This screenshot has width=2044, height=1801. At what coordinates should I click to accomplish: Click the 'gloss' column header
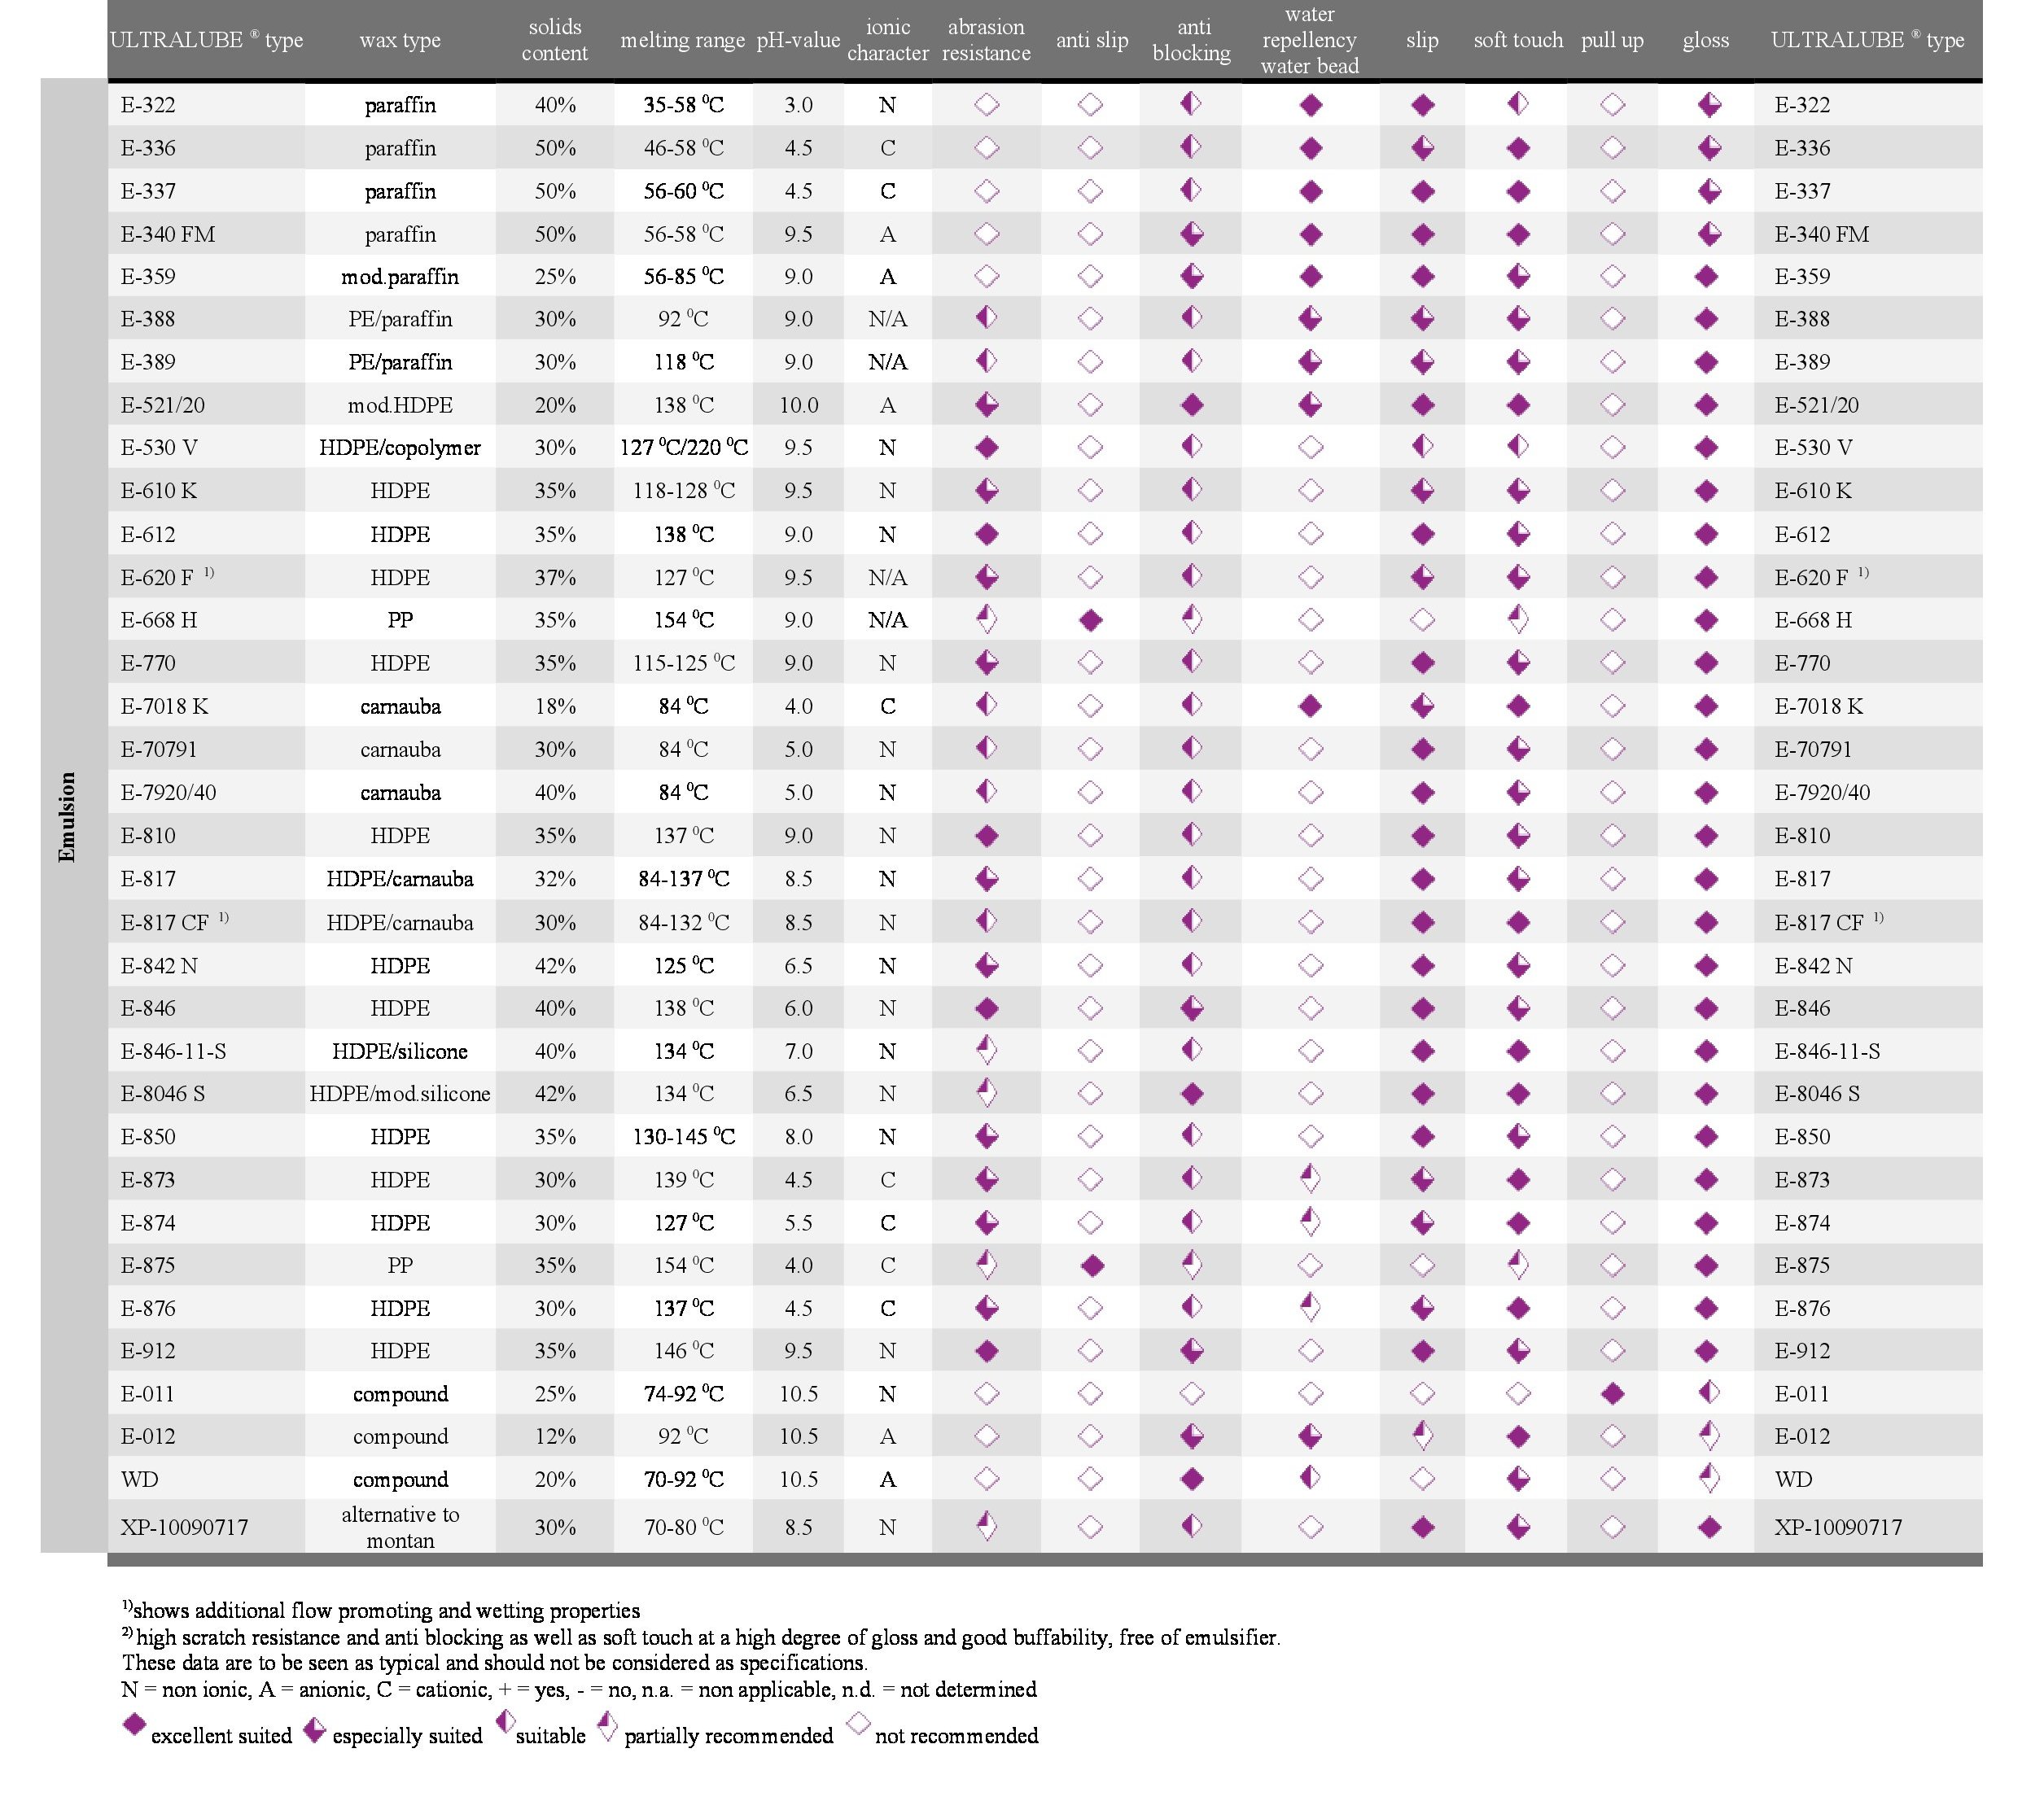[1706, 40]
